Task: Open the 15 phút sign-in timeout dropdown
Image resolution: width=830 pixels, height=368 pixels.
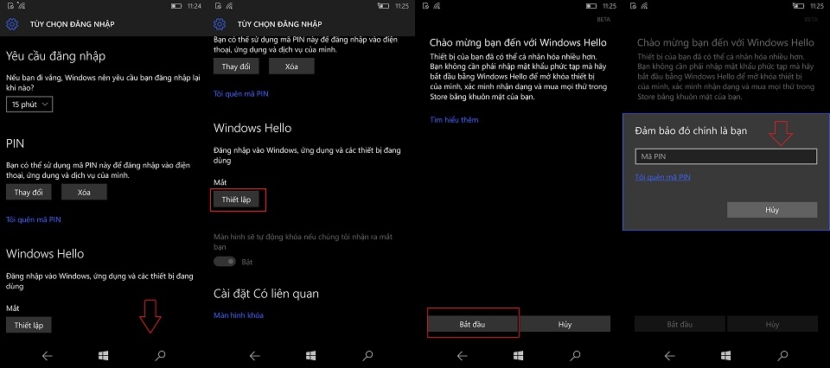Action: point(29,105)
